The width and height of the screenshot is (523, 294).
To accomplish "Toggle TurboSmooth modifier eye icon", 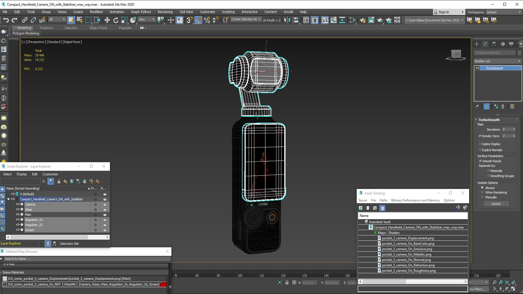I will [478, 68].
